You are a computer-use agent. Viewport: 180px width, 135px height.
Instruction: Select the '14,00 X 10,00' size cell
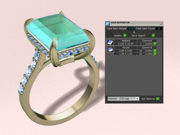(x=126, y=44)
